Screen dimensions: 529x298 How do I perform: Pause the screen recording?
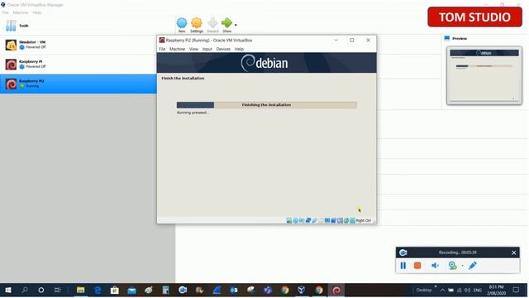[x=403, y=266]
